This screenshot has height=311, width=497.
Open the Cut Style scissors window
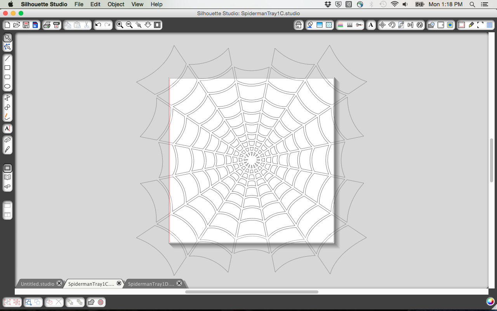click(x=359, y=25)
